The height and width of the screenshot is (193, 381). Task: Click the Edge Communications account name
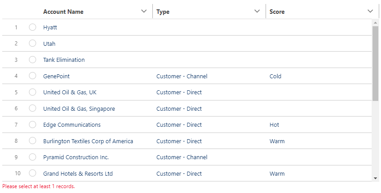point(72,125)
